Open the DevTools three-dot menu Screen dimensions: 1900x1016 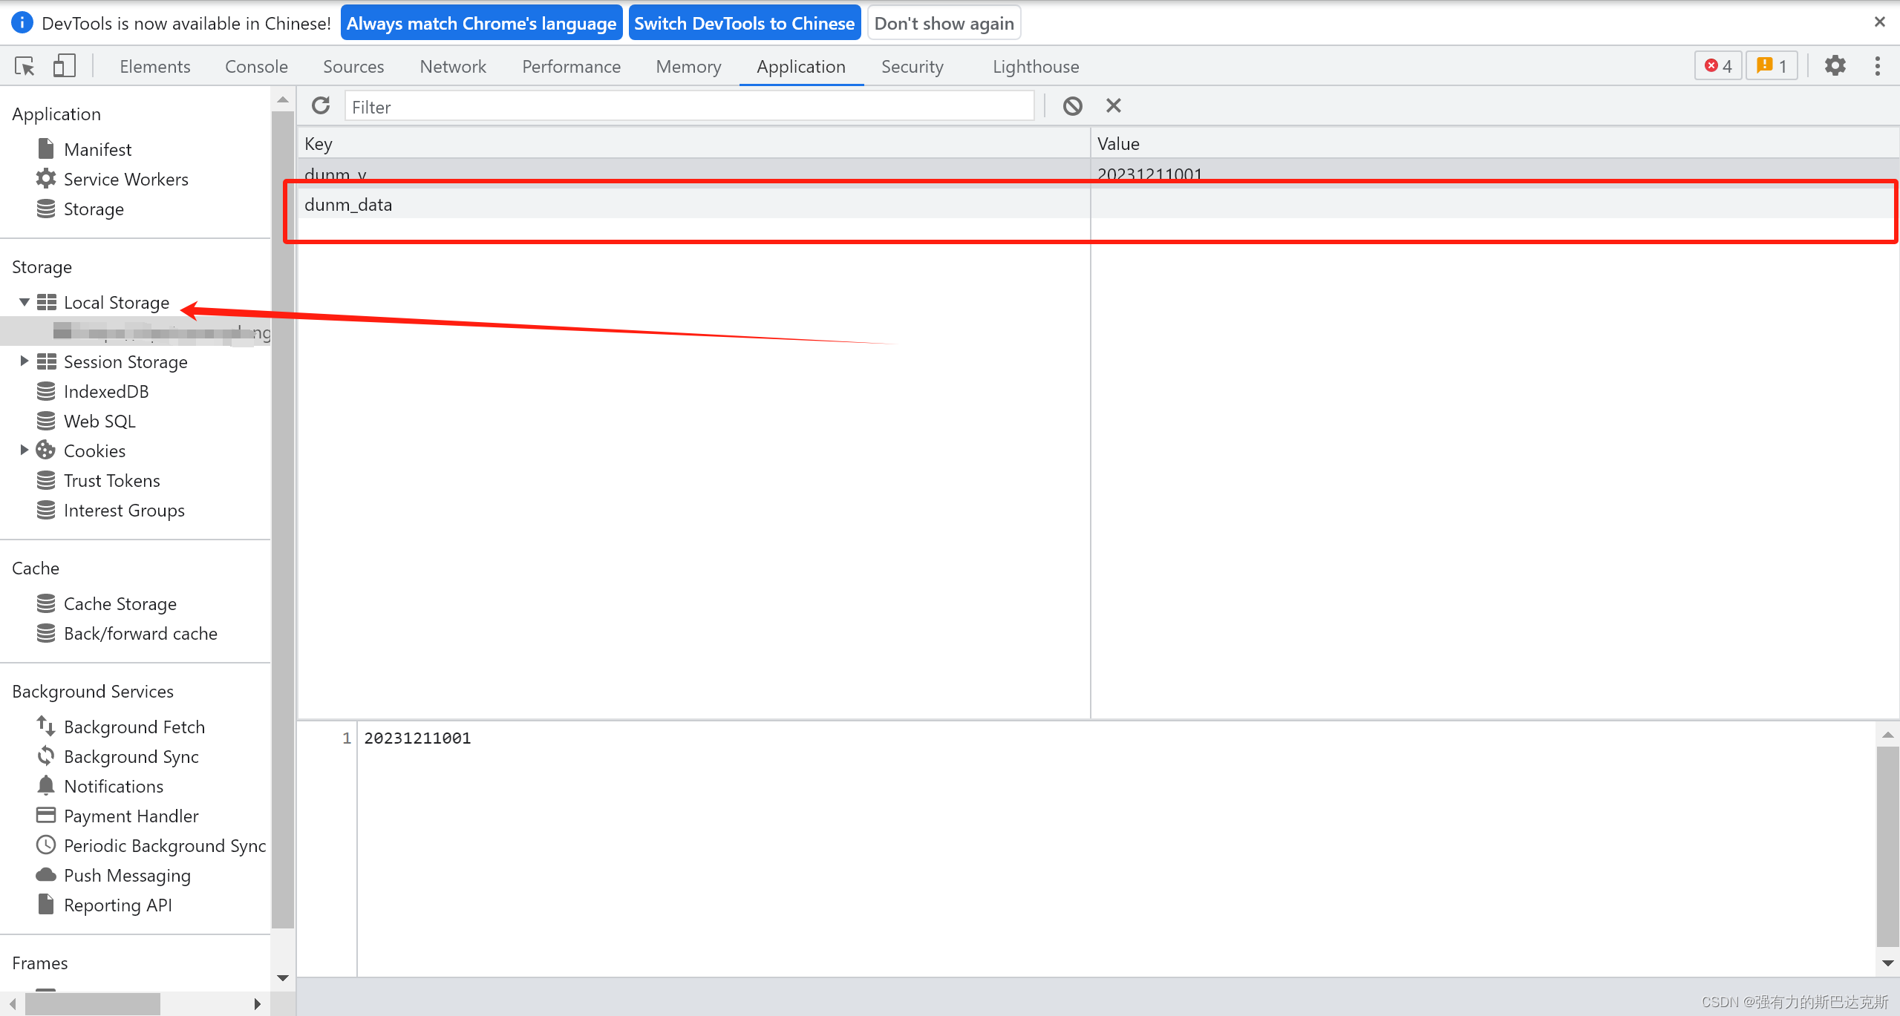click(1878, 66)
